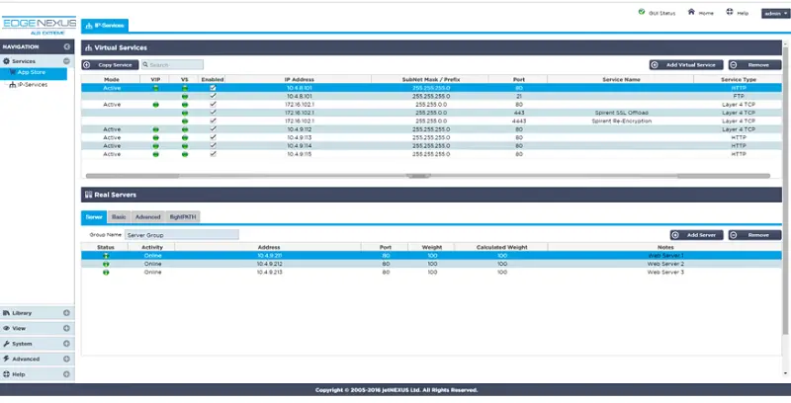
Task: Select Web Server 3 notes cell
Action: pyautogui.click(x=665, y=273)
